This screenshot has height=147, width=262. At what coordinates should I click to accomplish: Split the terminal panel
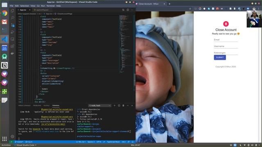coord(119,105)
